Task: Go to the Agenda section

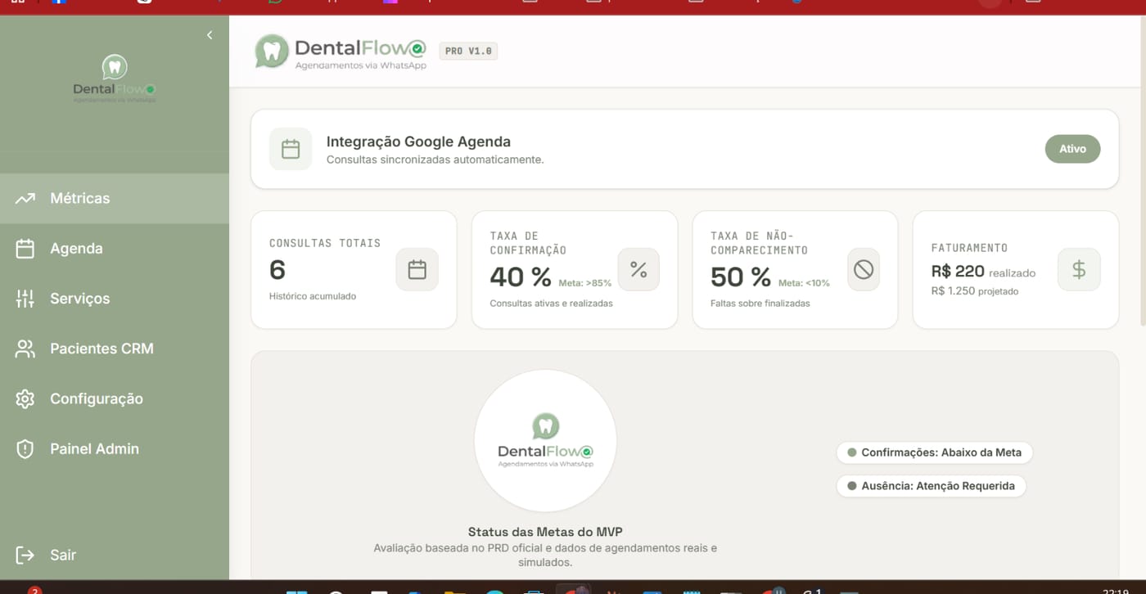Action: (x=115, y=249)
